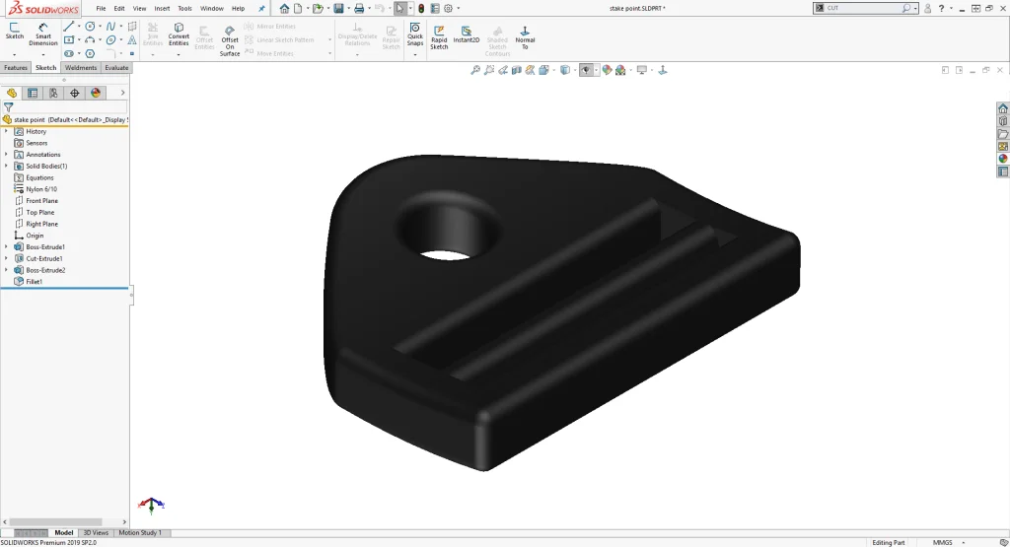Select the Convert Entities tool
1010x547 pixels.
[179, 34]
